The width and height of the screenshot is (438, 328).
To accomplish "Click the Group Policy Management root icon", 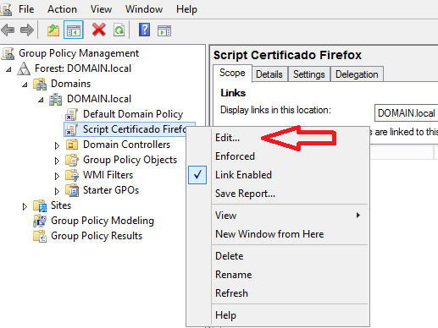I will (8, 53).
